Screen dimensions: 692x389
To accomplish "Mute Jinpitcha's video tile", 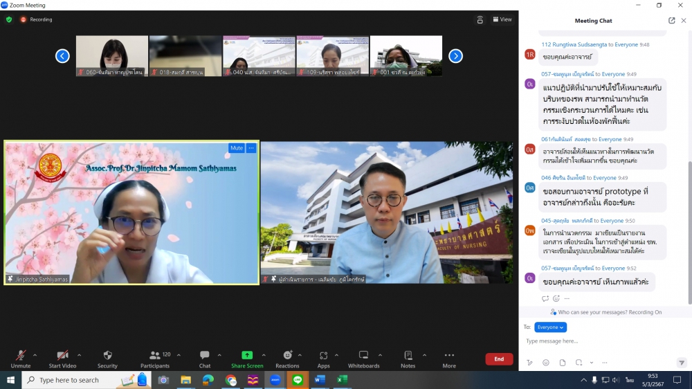I will (237, 148).
